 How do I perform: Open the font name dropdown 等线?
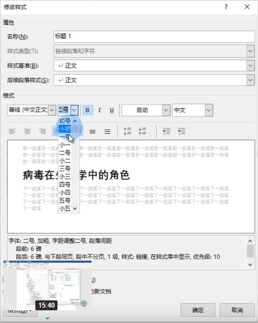tap(52, 110)
